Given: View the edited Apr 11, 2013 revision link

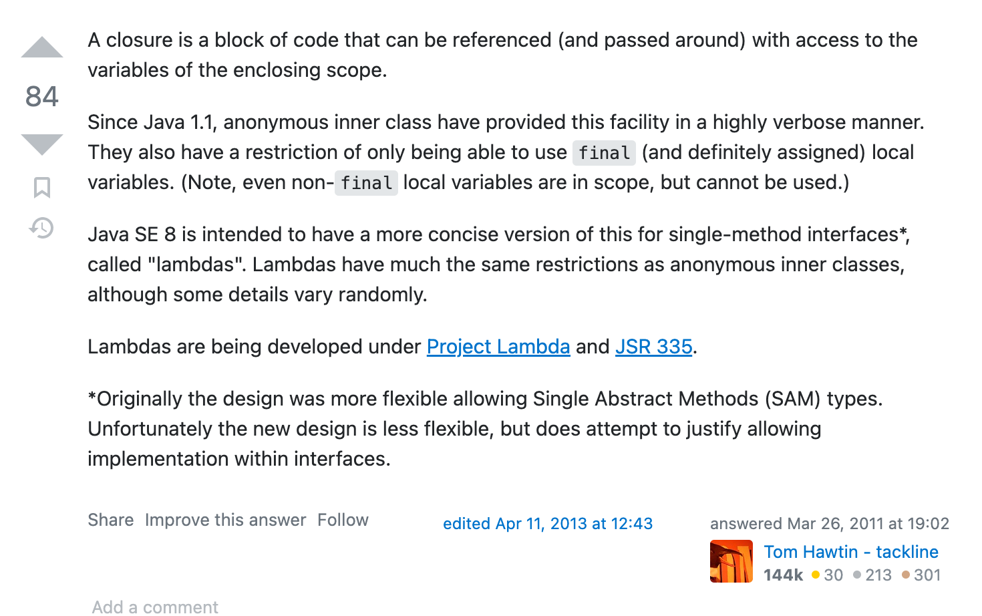Looking at the screenshot, I should tap(548, 524).
